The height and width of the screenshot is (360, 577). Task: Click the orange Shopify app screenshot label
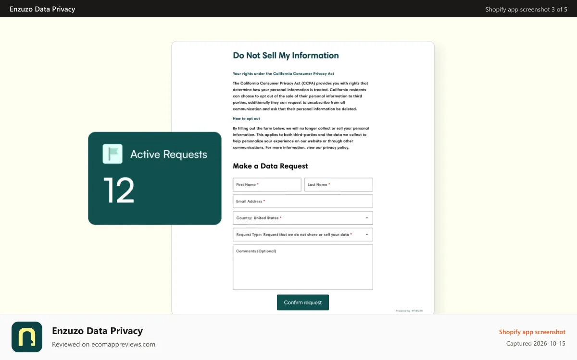pyautogui.click(x=532, y=332)
